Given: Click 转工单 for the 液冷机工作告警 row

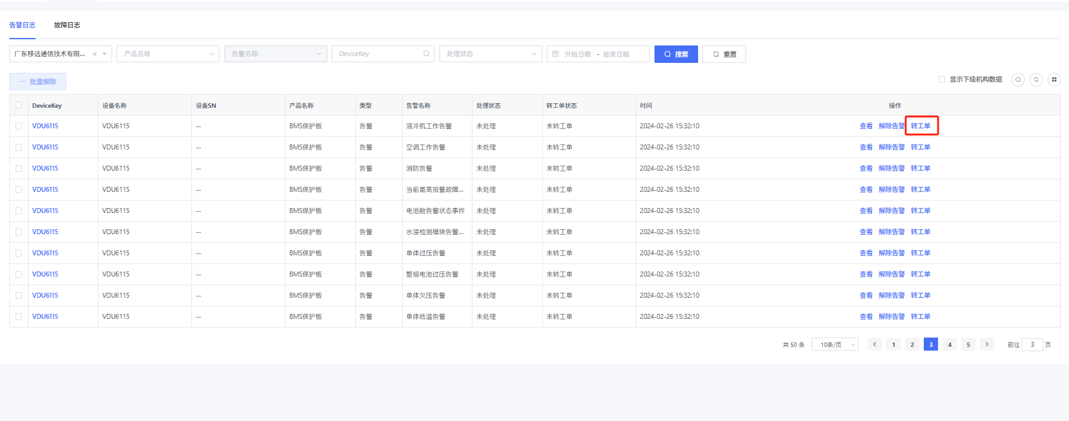Looking at the screenshot, I should coord(920,126).
